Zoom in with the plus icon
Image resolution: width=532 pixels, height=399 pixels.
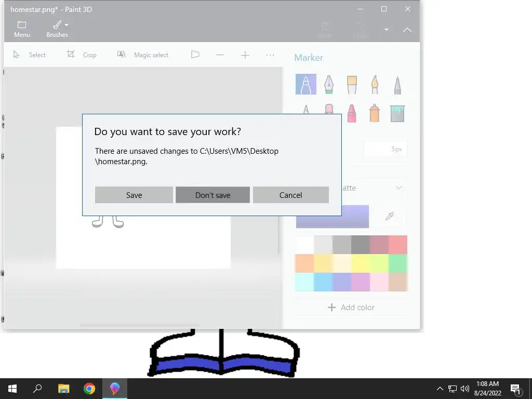pyautogui.click(x=245, y=55)
